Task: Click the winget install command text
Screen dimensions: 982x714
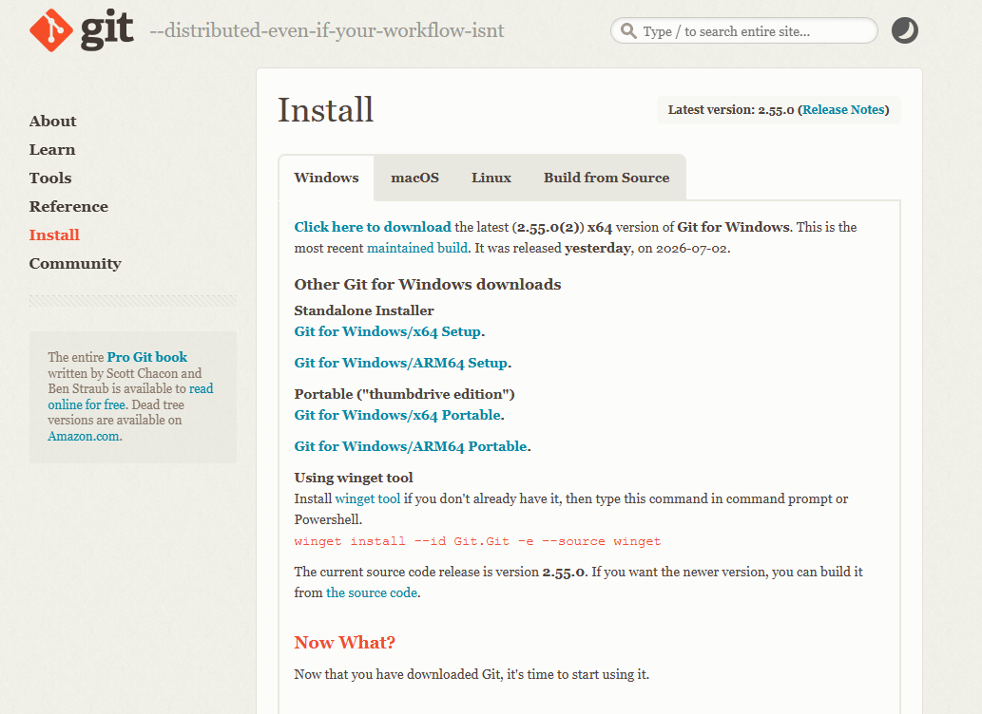Action: coord(477,541)
